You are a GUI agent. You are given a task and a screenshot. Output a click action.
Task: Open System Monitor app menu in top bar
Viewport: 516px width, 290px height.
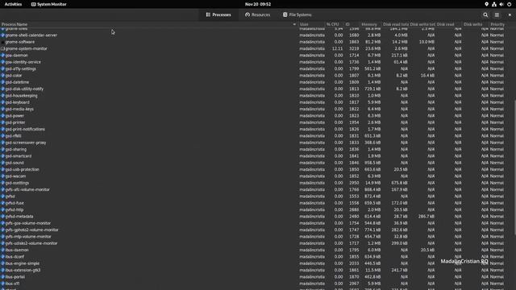point(48,4)
